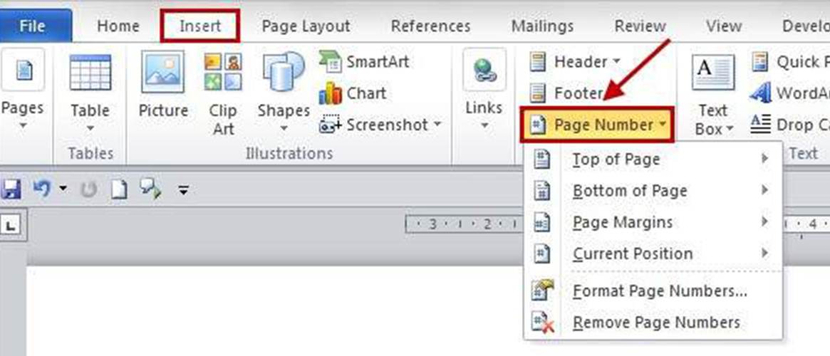Click Remove Page Numbers option
830x356 pixels.
(656, 323)
